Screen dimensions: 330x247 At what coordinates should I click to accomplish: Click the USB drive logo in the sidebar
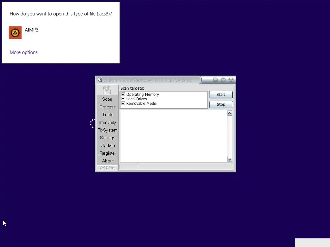(107, 90)
